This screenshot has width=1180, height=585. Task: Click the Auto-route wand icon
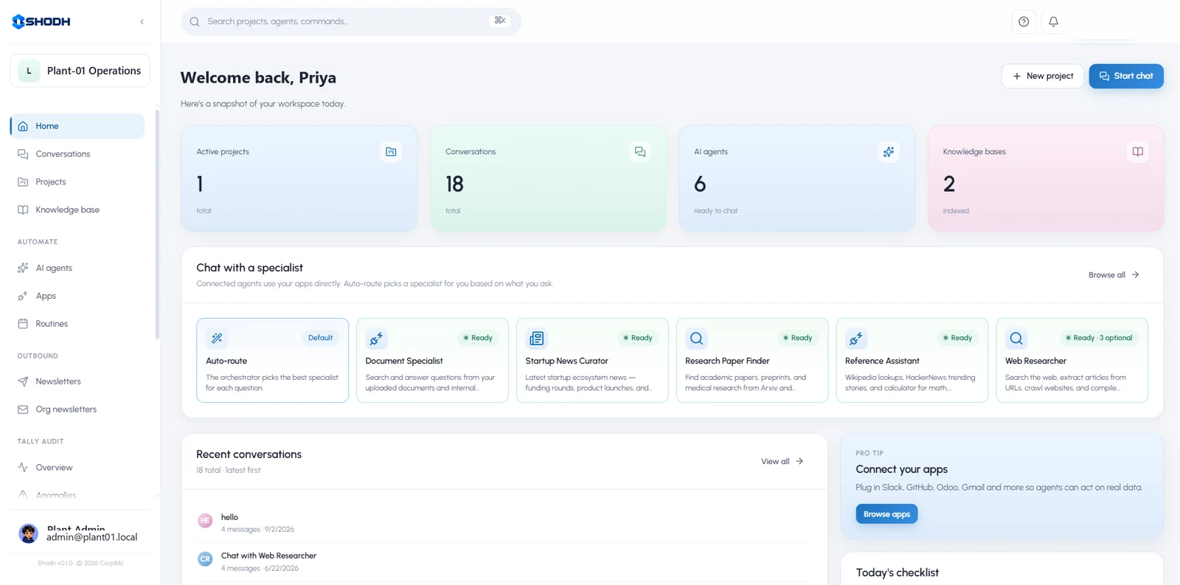tap(217, 338)
